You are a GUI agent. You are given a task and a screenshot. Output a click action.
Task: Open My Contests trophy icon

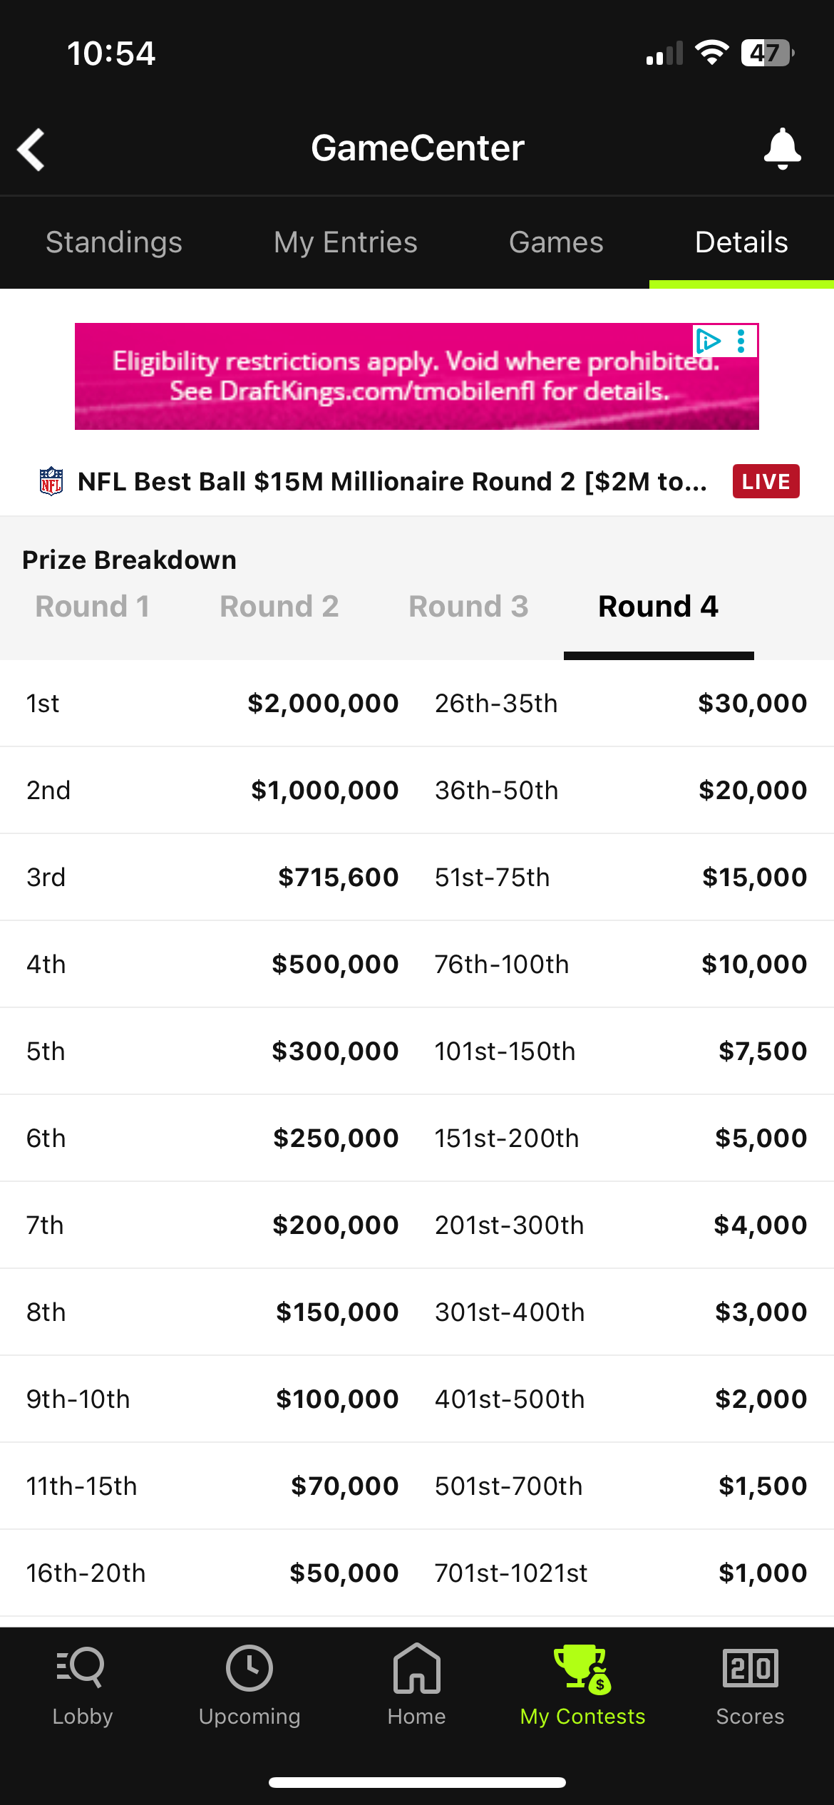[582, 1668]
